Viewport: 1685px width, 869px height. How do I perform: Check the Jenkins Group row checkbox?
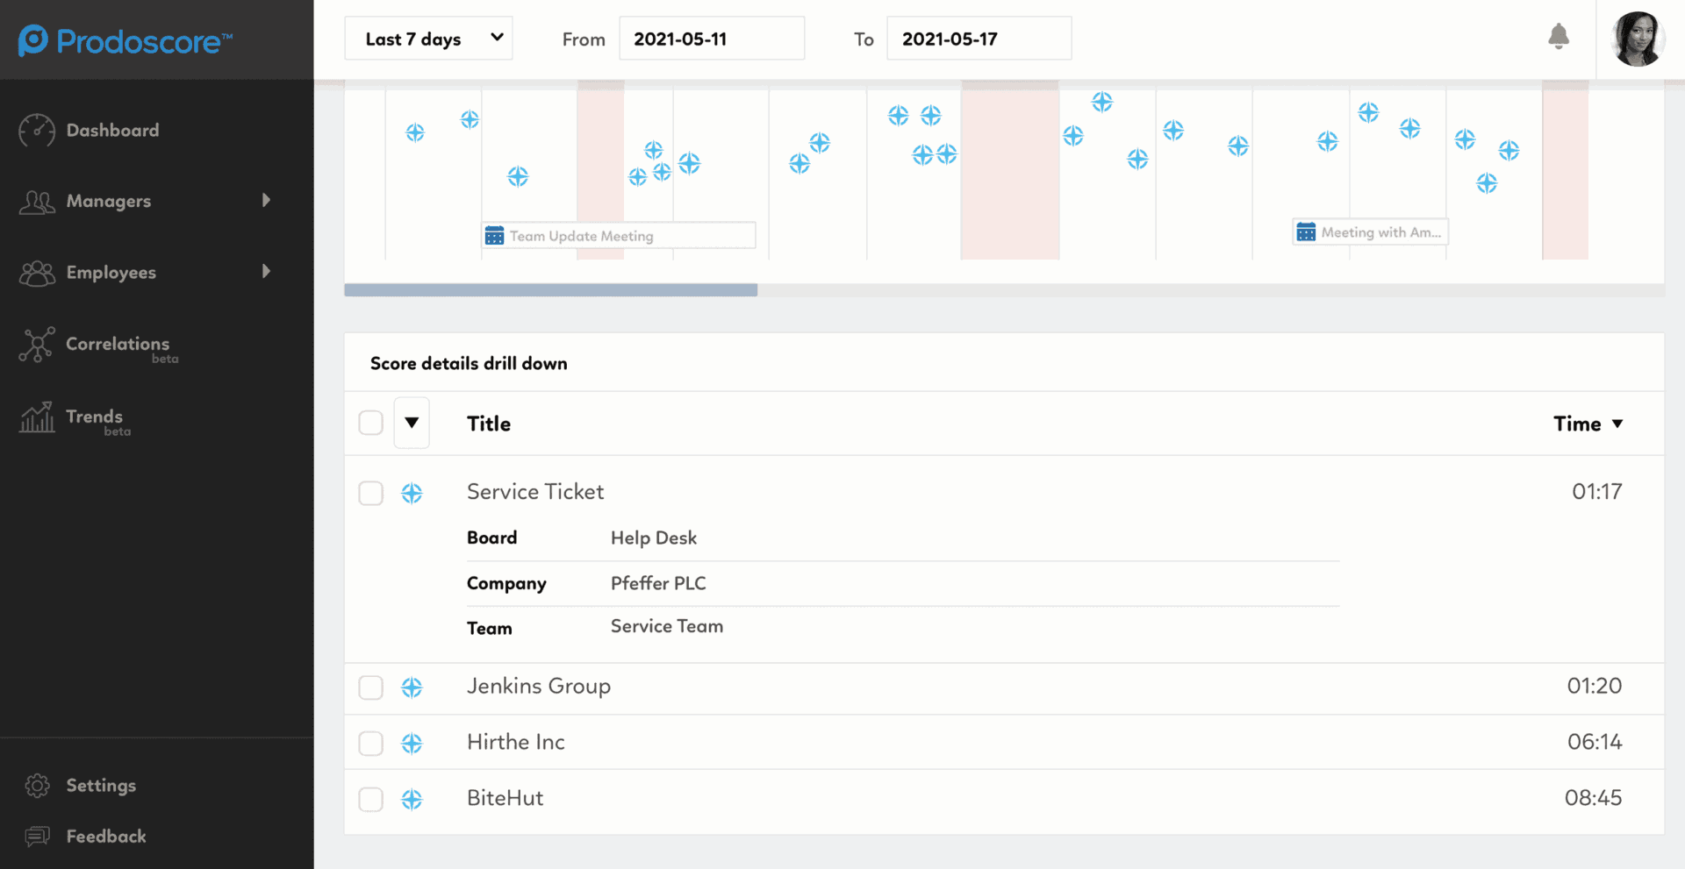371,687
